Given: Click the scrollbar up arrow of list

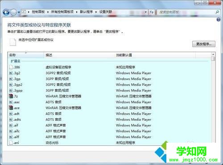Looking at the screenshot, I should tap(213, 54).
